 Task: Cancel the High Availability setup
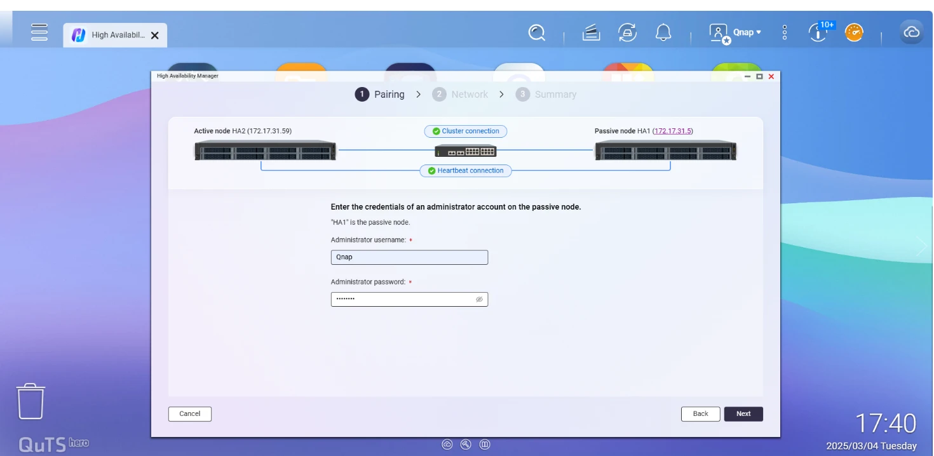[x=189, y=414]
